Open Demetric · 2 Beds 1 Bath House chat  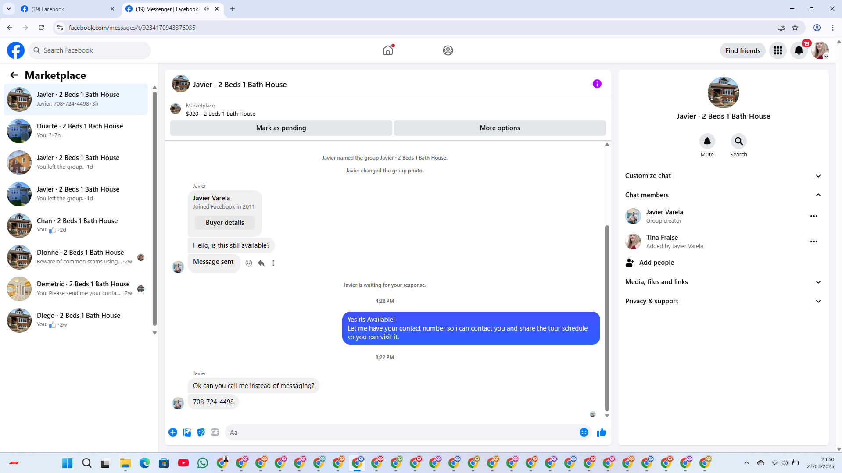[x=75, y=288]
